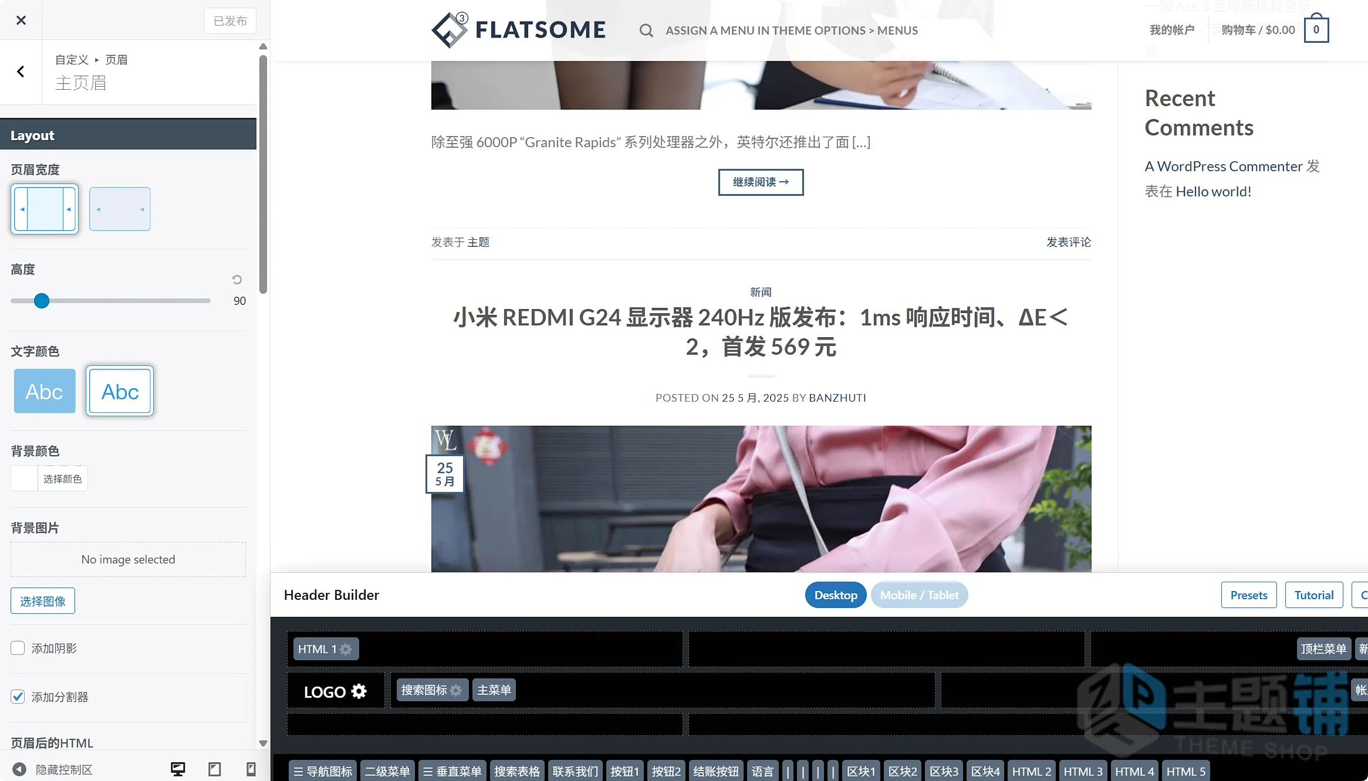Click the height value field showing 90
The width and height of the screenshot is (1368, 781).
[x=239, y=301]
